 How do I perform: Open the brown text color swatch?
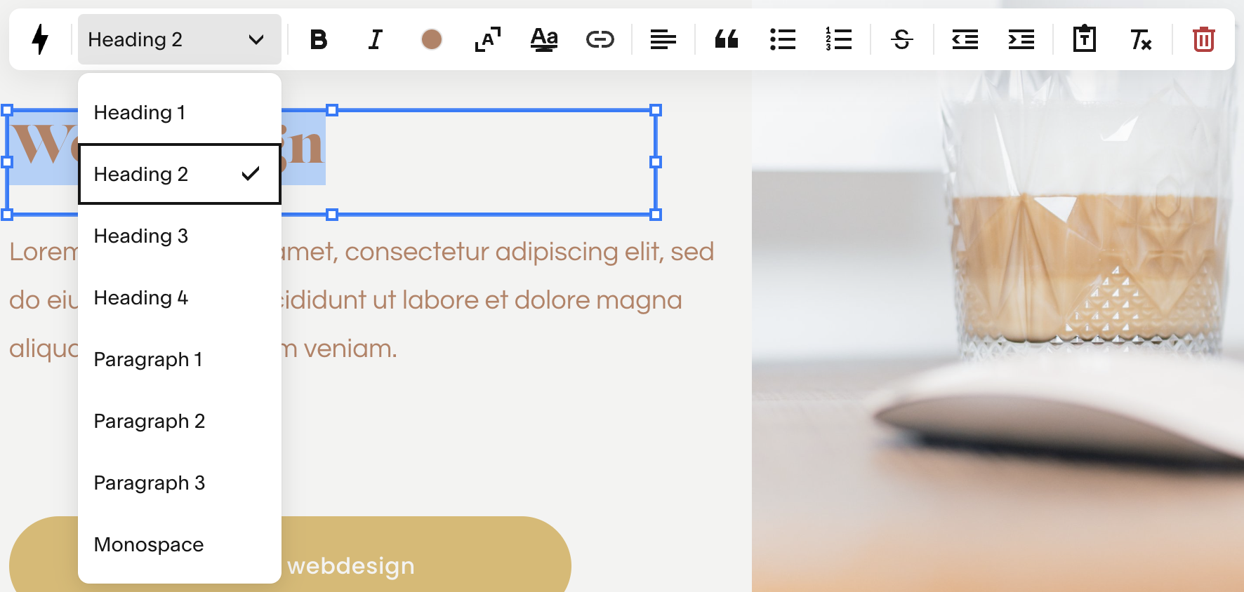coord(432,39)
